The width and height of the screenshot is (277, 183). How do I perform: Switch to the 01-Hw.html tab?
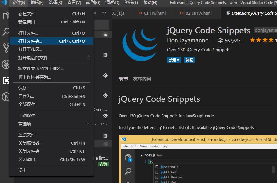tap(154, 13)
